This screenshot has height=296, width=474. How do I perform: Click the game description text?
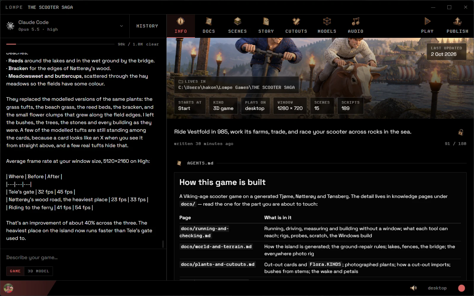[x=293, y=132]
